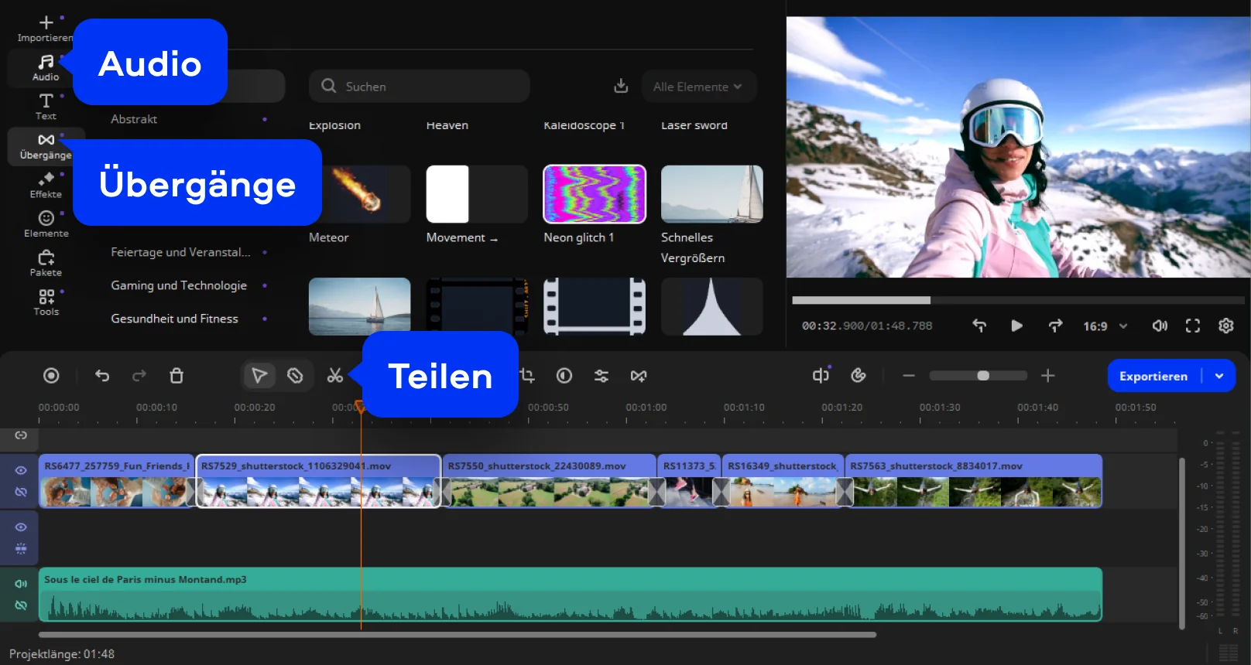1251x665 pixels.
Task: Click the download icon beside search field
Action: [x=621, y=86]
